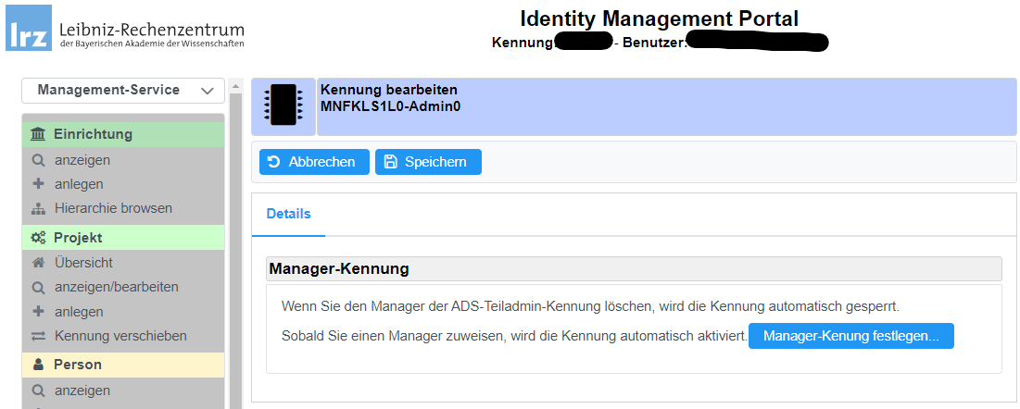Click Manager-Kenung festlegen button
The width and height of the screenshot is (1020, 409).
click(850, 336)
